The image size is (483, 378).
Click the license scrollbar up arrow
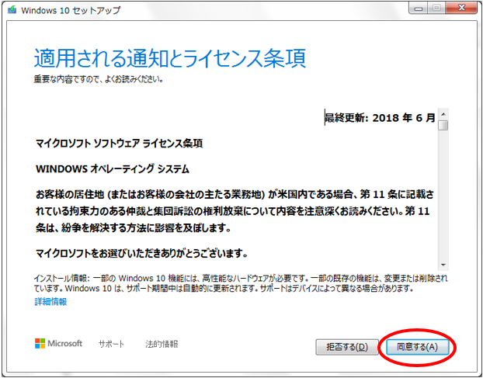click(443, 114)
